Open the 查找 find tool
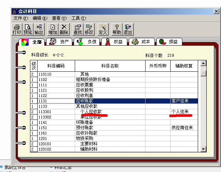 (x=78, y=29)
